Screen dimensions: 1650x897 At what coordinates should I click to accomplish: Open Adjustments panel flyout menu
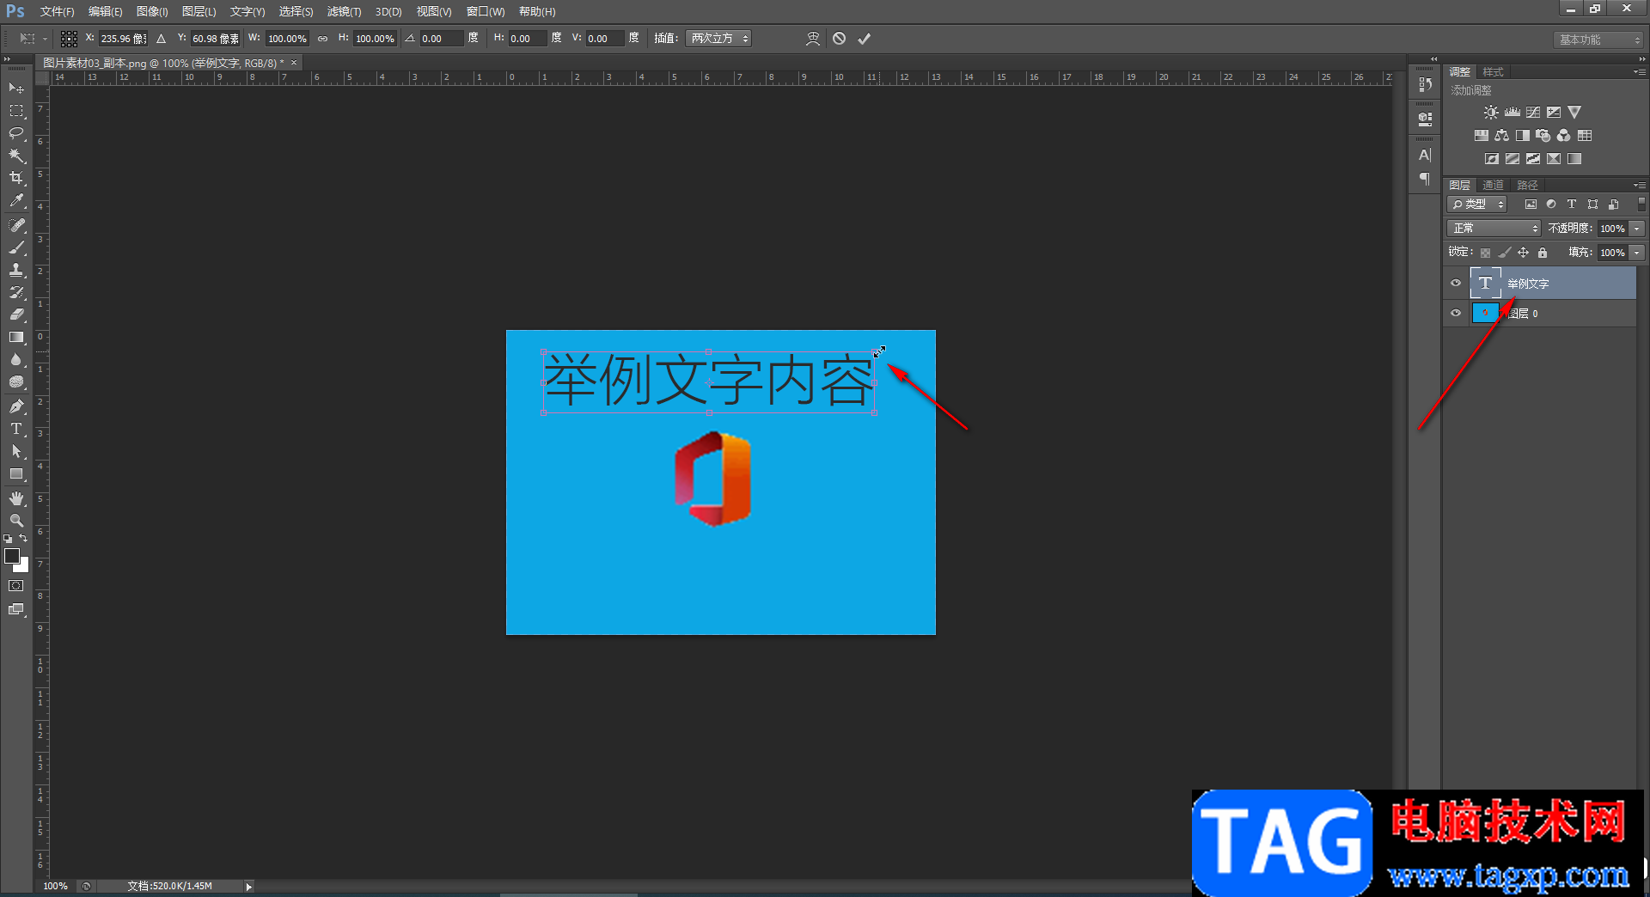click(1640, 72)
